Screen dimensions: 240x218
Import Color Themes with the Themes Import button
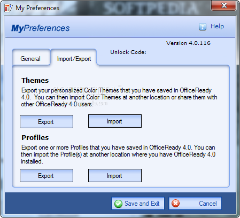(115, 121)
